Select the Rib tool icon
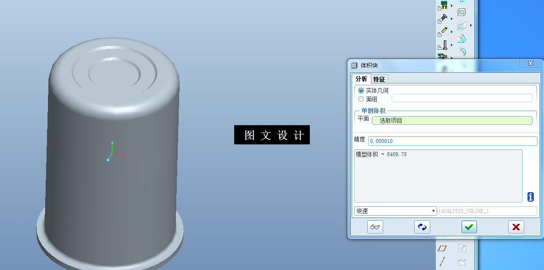 click(x=461, y=25)
